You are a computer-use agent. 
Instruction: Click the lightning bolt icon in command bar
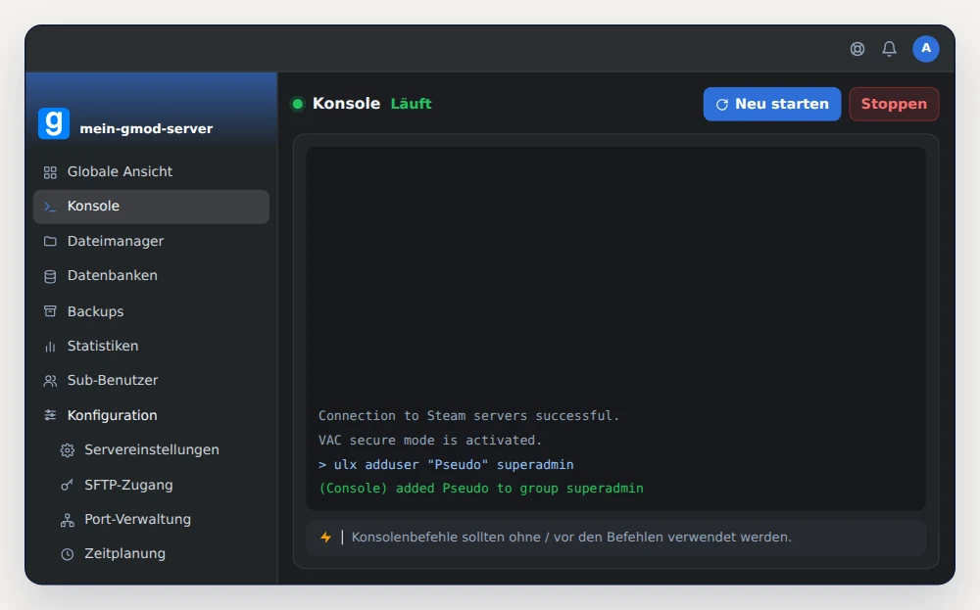coord(325,537)
